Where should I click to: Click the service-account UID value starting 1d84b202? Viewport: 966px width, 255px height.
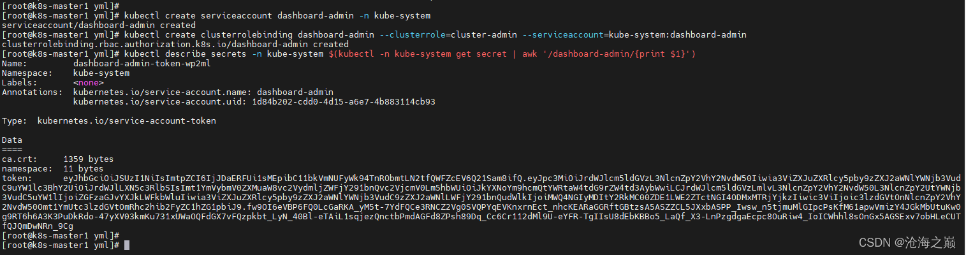click(x=344, y=102)
